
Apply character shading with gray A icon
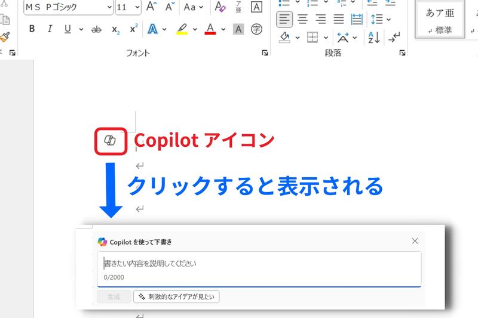coord(238,29)
